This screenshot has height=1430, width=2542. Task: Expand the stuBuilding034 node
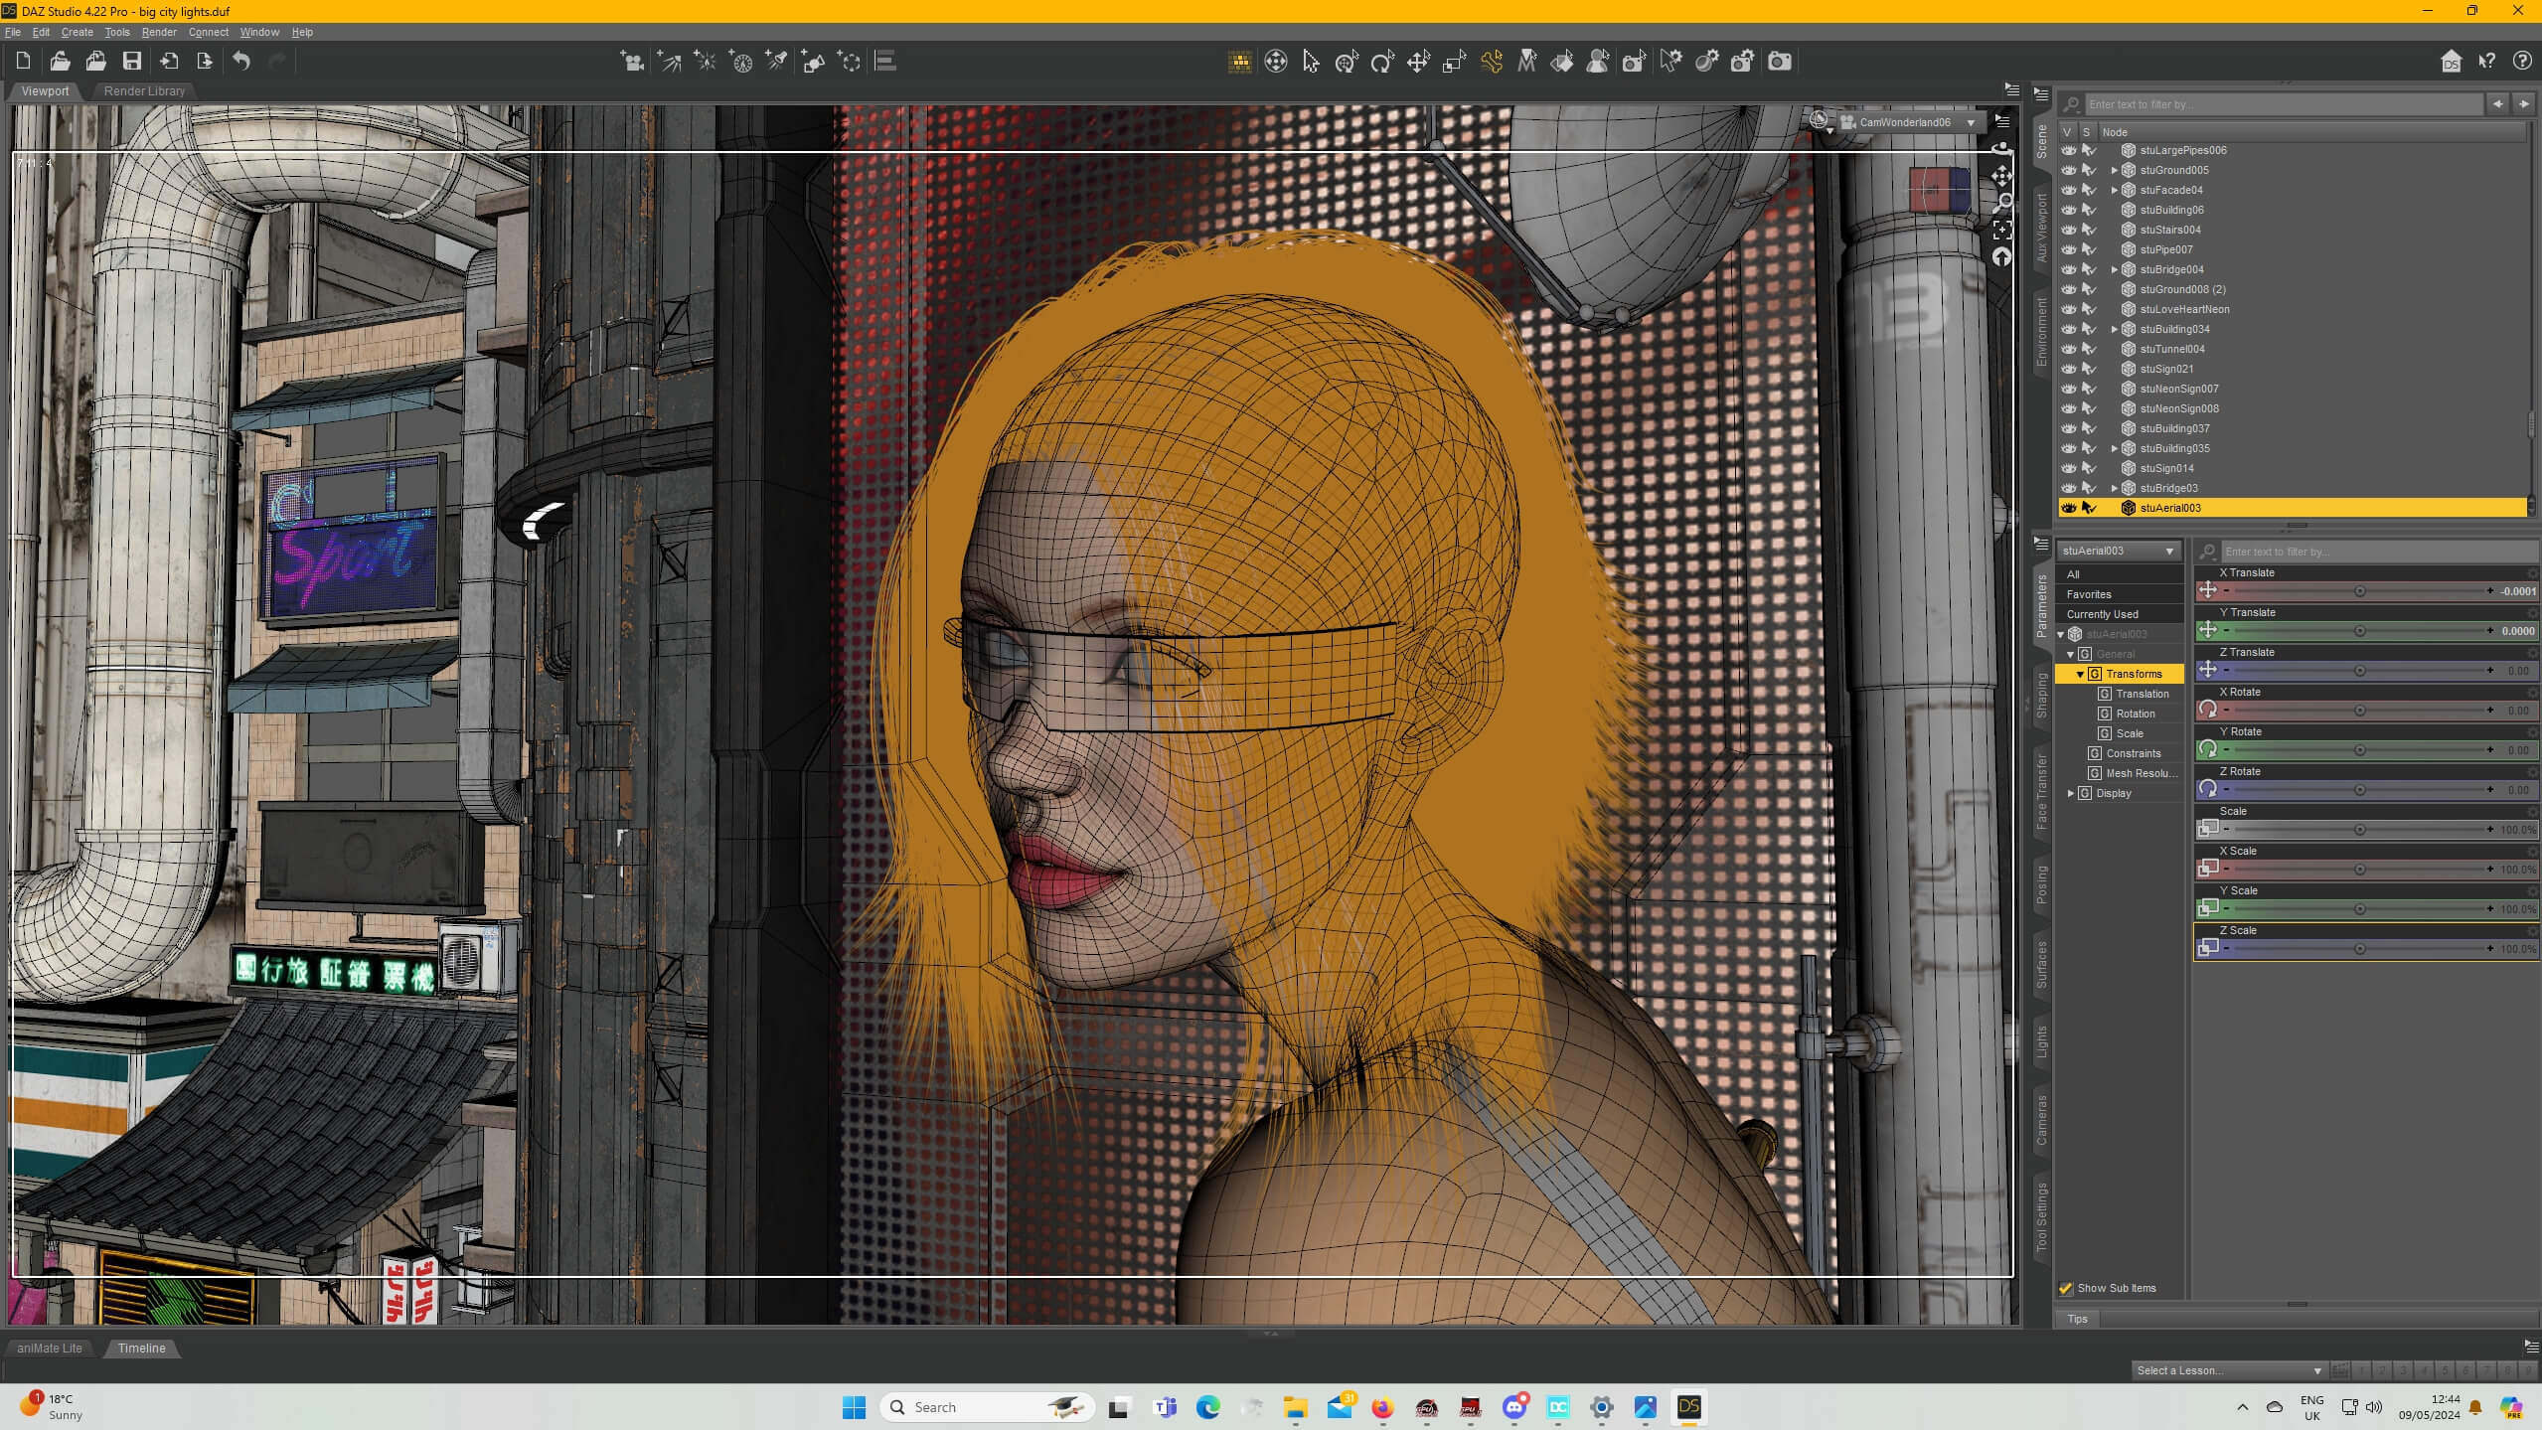coord(2115,329)
